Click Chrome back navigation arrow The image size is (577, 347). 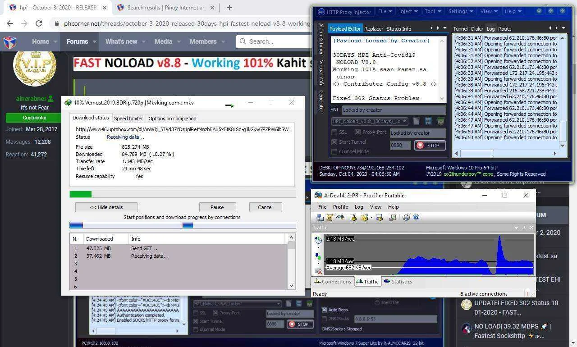point(10,23)
